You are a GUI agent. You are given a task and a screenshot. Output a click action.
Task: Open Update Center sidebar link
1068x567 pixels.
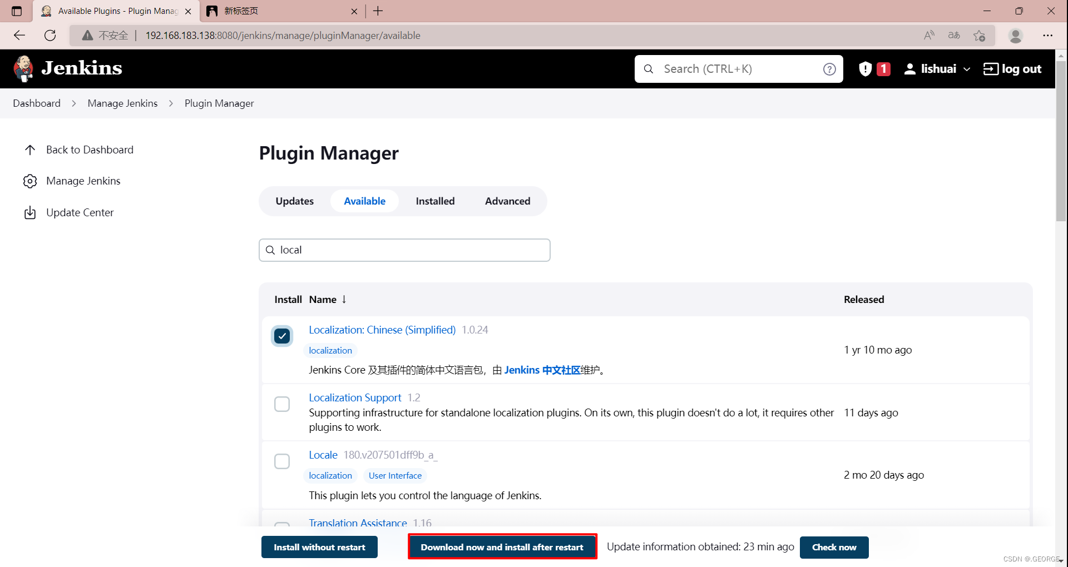(80, 212)
